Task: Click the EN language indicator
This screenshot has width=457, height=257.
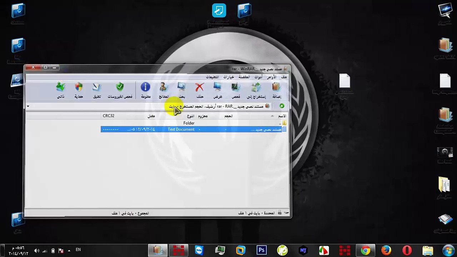Action: pos(78,250)
